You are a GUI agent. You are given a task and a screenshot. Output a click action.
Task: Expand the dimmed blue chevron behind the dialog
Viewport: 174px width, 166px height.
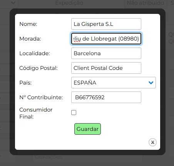(13, 3)
